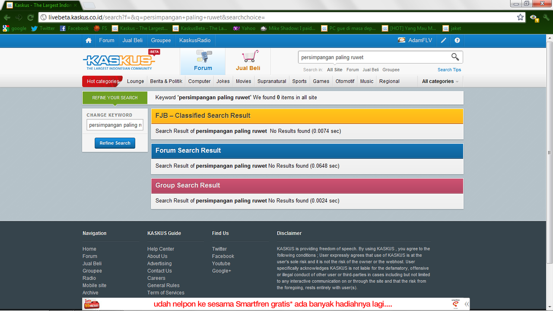Open the Jual Beli cart icon tab
Viewport: 553px width, 311px height.
pos(248,61)
